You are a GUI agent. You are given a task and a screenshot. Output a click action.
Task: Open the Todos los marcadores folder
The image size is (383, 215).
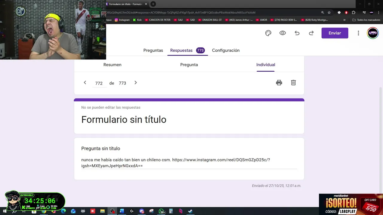[366, 20]
